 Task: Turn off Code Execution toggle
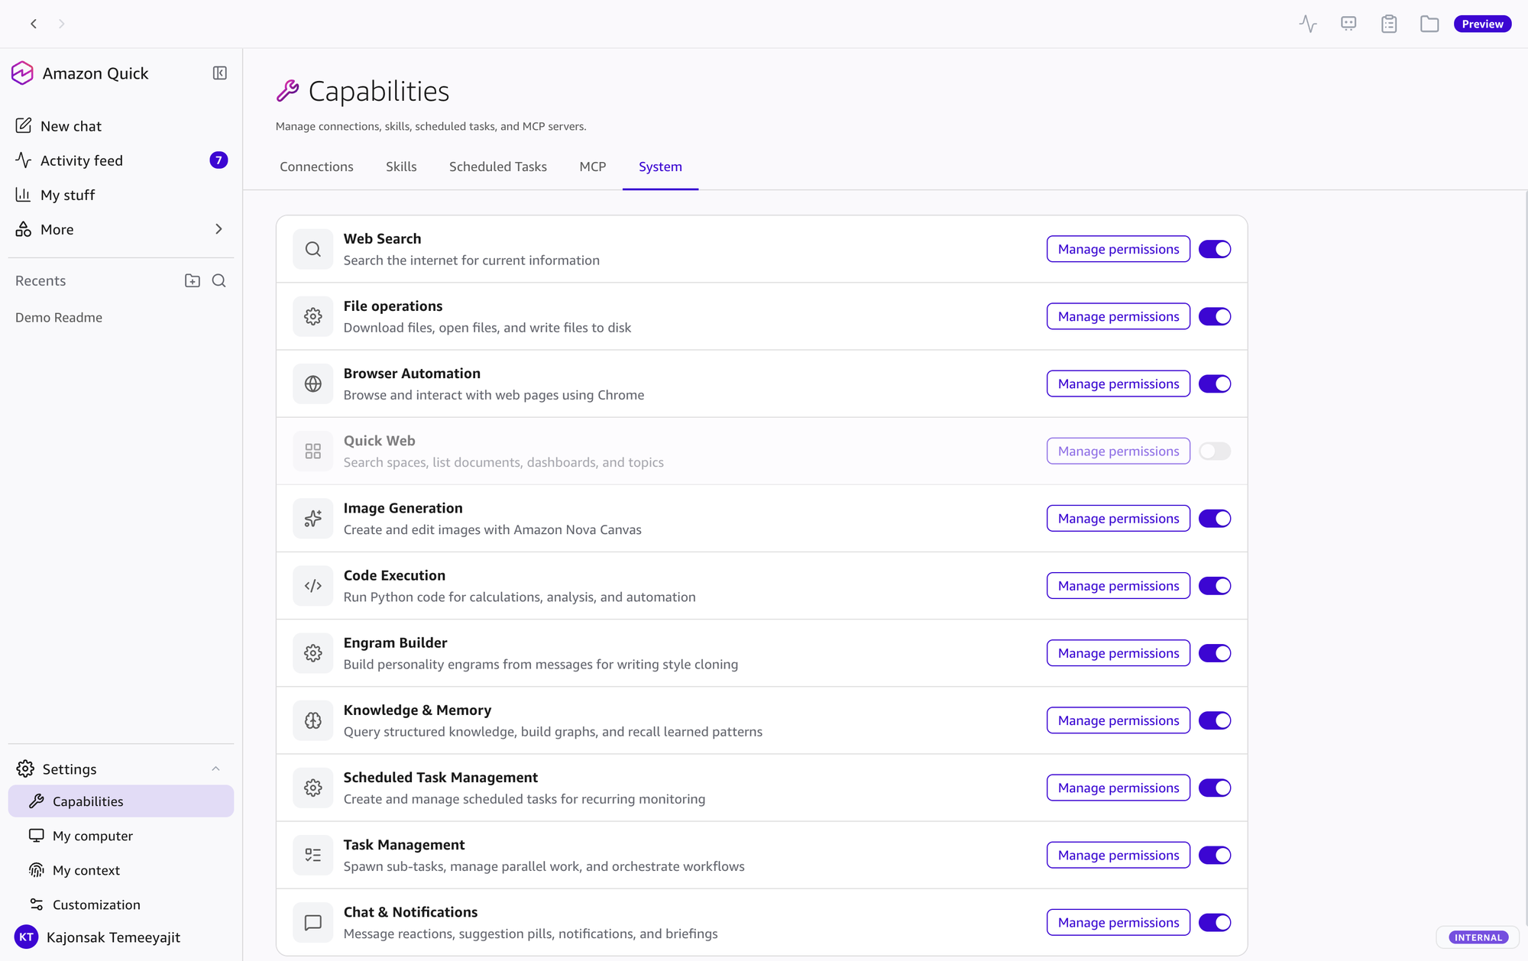(1215, 586)
